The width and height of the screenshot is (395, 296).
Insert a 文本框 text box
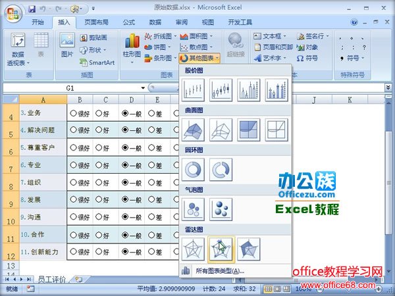[x=270, y=36]
